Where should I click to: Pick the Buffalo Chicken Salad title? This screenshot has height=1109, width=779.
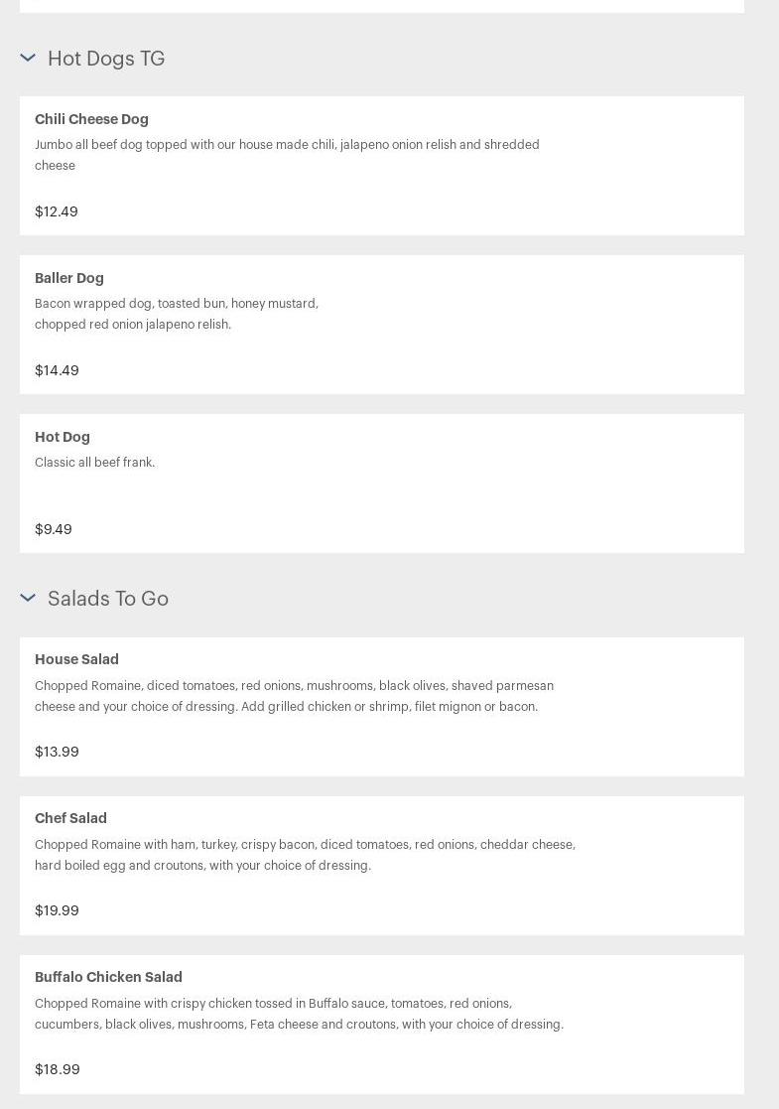[x=108, y=977]
